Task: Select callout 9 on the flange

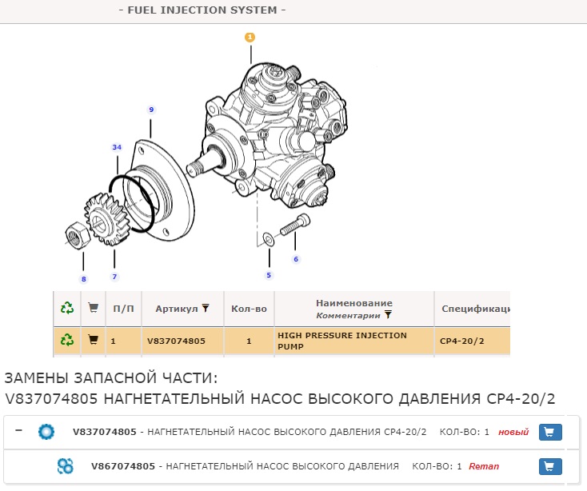Action: [x=151, y=109]
